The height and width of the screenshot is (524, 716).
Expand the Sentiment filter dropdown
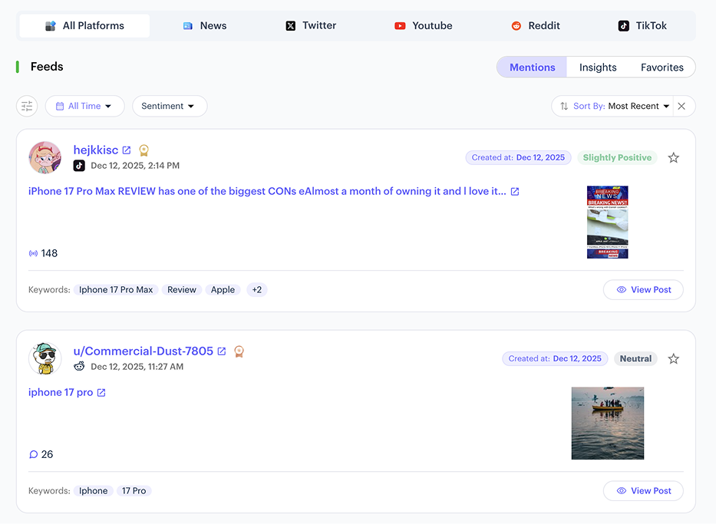(x=169, y=106)
